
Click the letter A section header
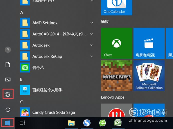coord(21,12)
